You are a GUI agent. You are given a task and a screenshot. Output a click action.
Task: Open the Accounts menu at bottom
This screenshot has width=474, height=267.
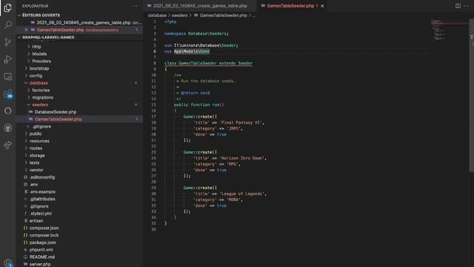(8, 263)
